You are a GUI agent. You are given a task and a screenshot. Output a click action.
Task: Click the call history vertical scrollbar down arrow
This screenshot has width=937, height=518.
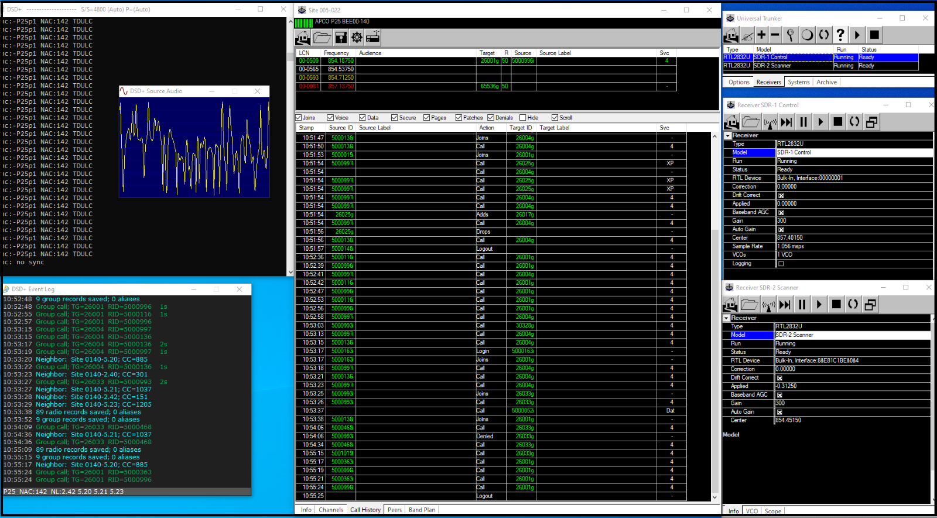point(714,497)
